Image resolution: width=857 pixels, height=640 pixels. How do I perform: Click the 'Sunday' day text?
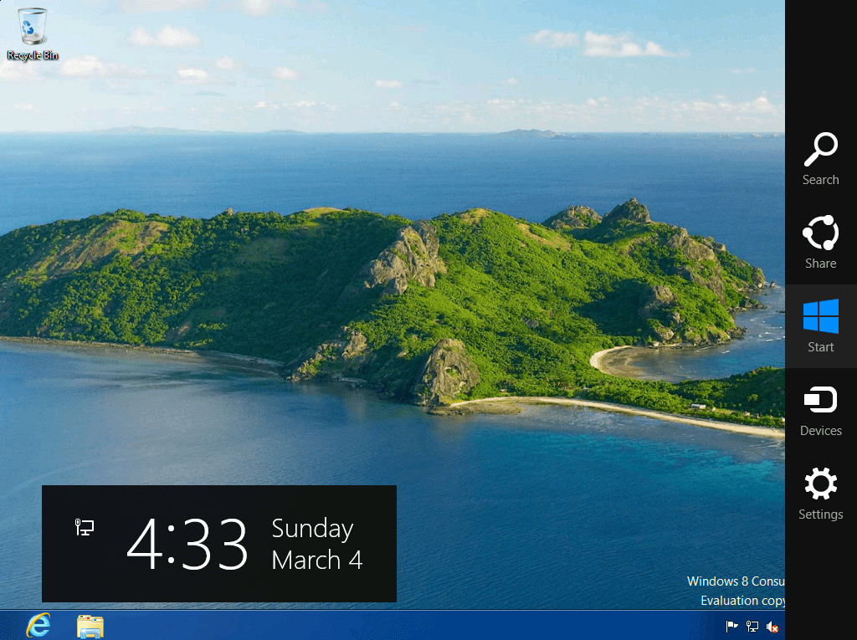tap(313, 529)
